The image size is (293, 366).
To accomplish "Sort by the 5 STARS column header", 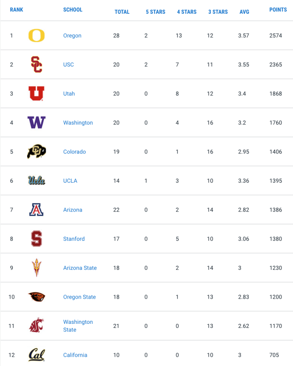I will (155, 12).
